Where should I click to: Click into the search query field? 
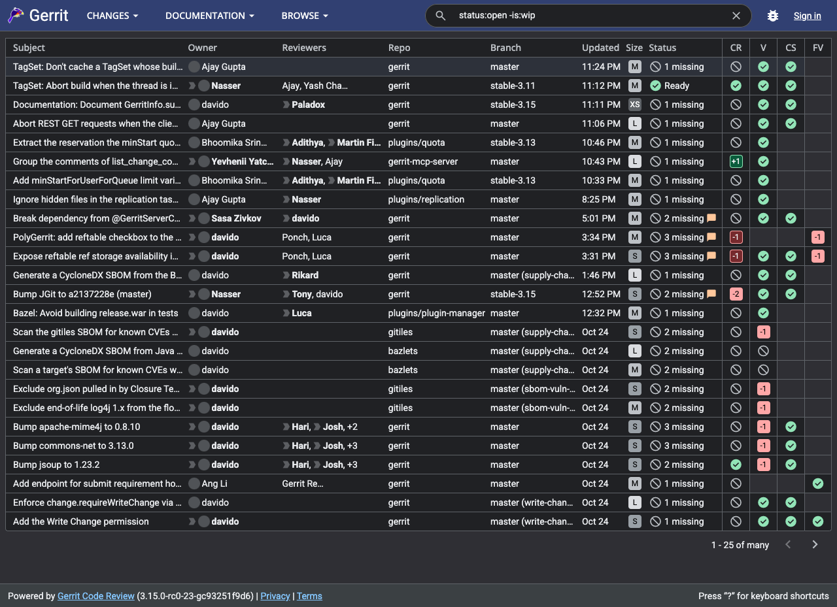589,16
